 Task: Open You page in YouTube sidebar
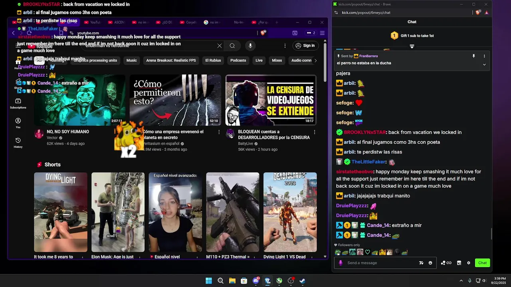[x=18, y=123]
